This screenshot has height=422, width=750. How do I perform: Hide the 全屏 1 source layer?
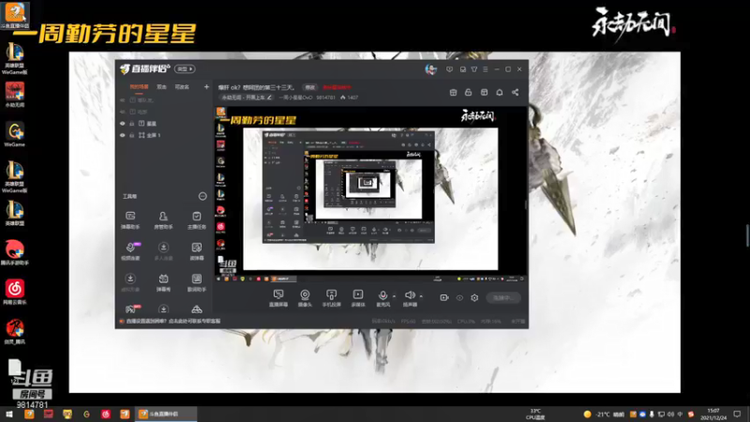click(123, 135)
